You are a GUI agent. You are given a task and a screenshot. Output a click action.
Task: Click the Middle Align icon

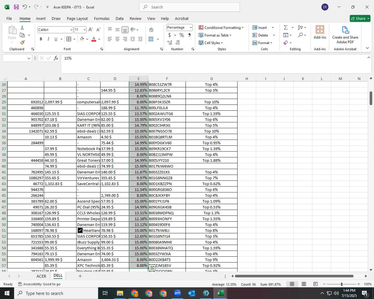[x=117, y=29]
